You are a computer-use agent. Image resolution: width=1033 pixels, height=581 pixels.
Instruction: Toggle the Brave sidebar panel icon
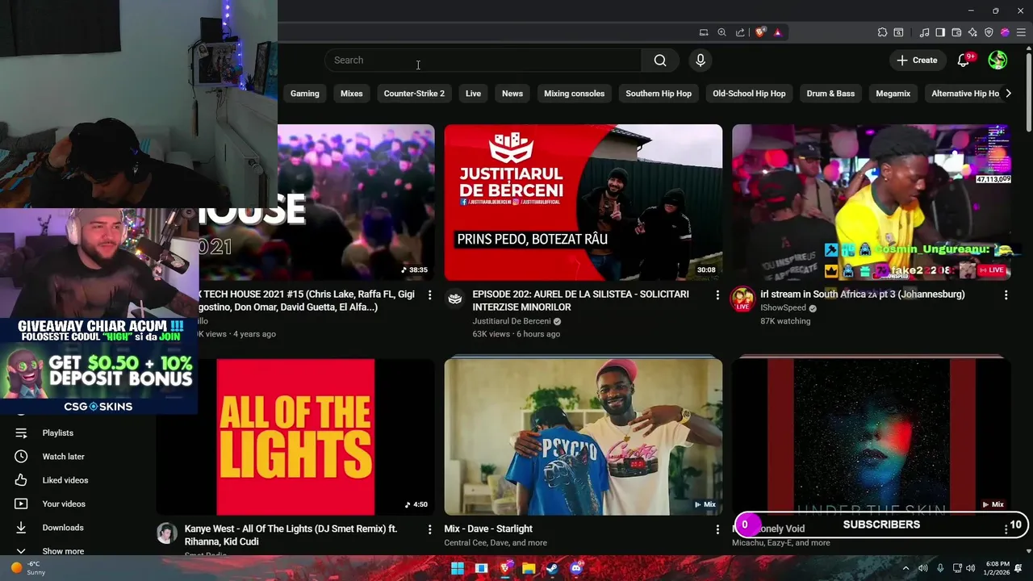pos(940,32)
